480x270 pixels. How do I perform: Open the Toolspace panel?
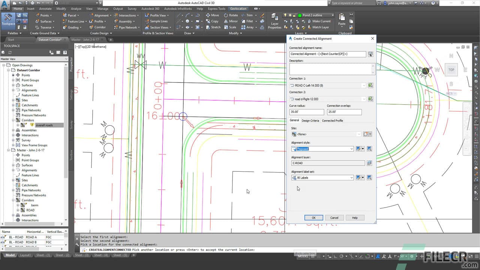coord(8,19)
